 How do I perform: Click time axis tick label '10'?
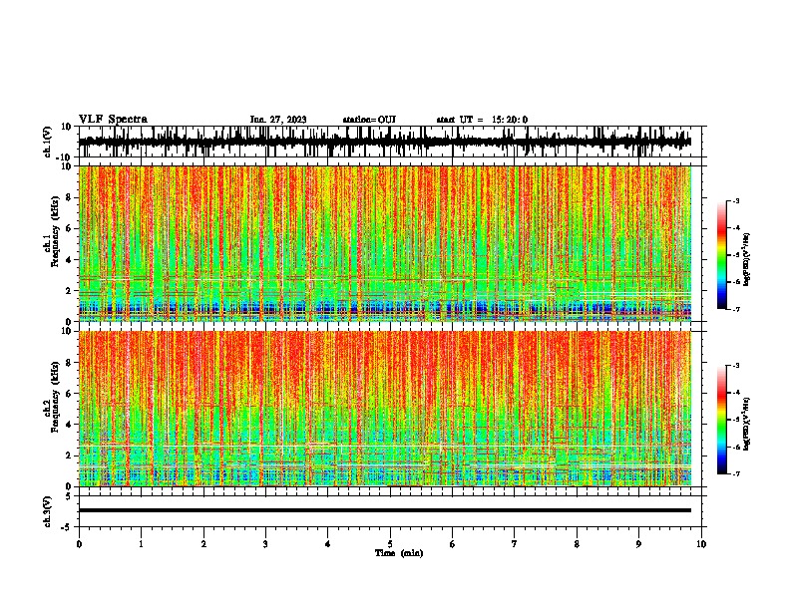tap(701, 544)
